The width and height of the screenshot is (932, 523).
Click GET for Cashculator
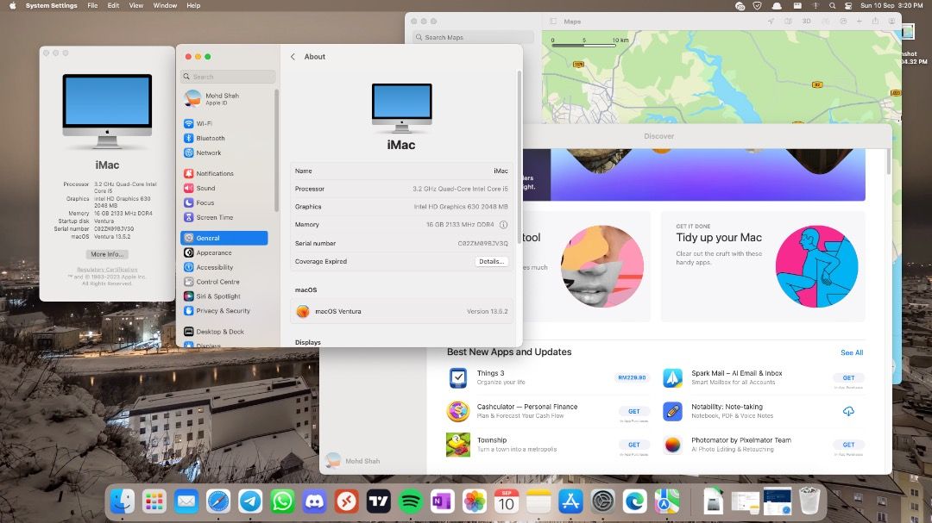[634, 411]
